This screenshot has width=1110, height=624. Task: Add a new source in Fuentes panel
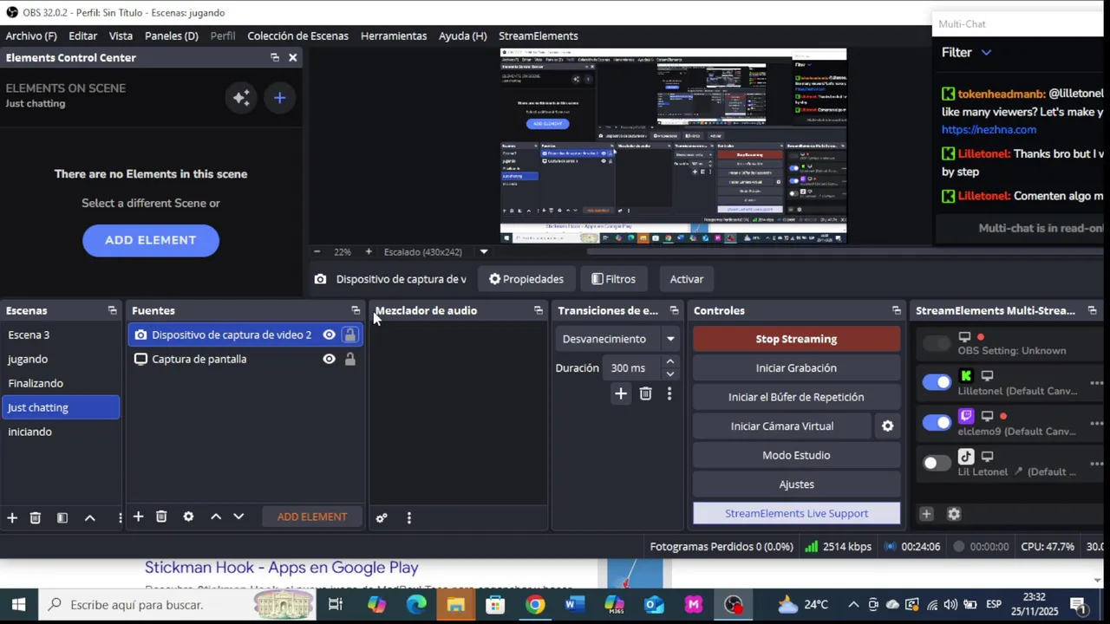point(138,517)
